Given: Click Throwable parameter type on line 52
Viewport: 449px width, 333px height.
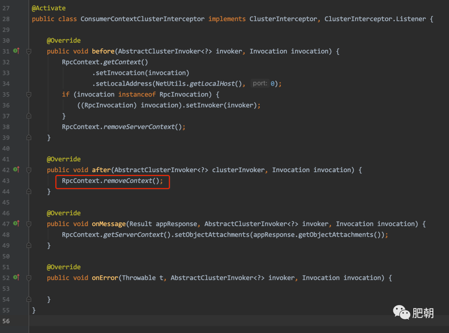Looking at the screenshot, I should coord(138,278).
